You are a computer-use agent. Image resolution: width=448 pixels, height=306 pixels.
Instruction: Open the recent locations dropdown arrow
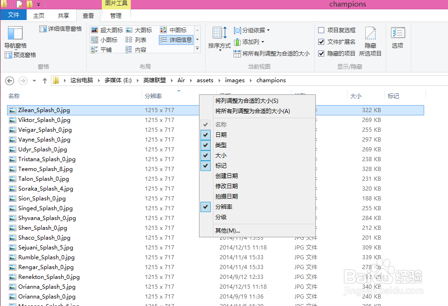pos(34,80)
